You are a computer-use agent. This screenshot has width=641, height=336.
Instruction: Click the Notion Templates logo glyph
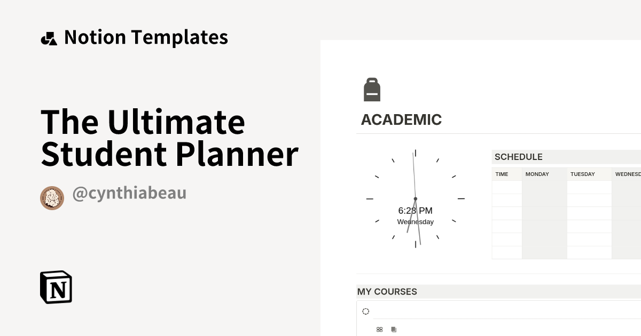(49, 37)
